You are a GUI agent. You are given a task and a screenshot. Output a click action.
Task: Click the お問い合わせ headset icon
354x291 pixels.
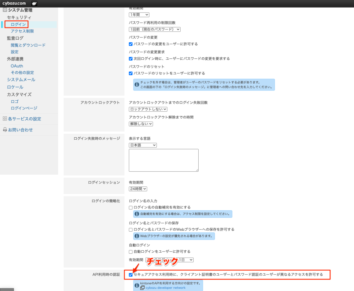pyautogui.click(x=5, y=129)
